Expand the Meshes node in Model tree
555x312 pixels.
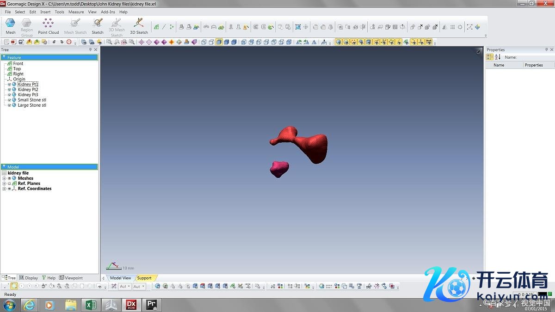pos(4,178)
